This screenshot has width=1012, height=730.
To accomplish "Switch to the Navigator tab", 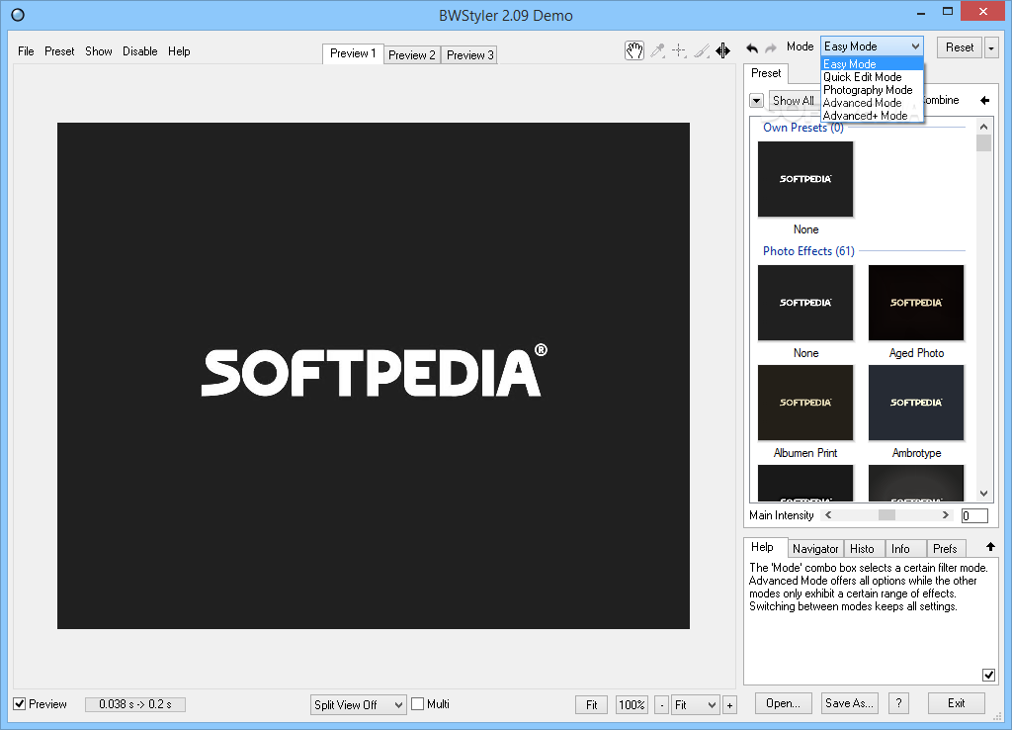I will click(815, 548).
